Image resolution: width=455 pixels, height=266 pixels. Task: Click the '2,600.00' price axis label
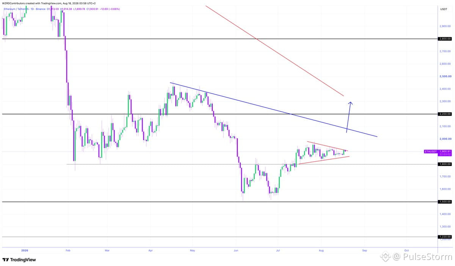(445, 64)
